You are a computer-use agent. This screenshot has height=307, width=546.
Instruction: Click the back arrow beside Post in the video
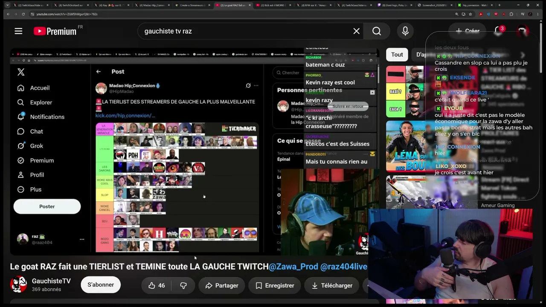pos(99,72)
